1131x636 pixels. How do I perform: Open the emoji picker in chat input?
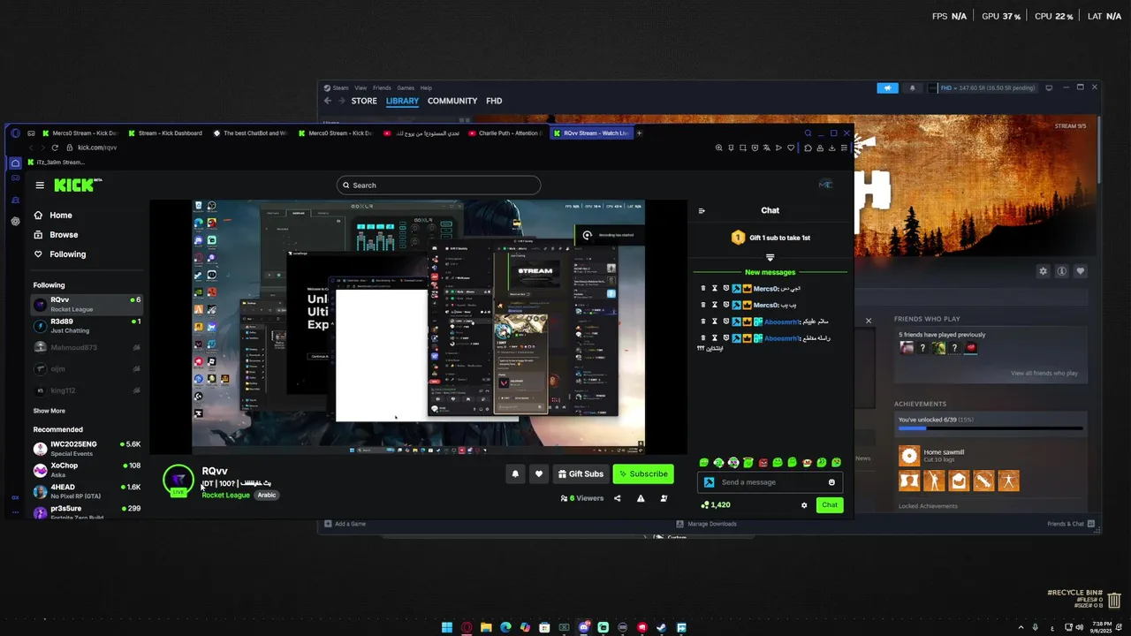[x=831, y=482]
